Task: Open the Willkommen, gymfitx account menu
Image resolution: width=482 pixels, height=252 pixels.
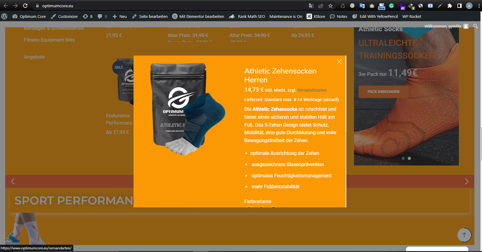Action: (446, 26)
